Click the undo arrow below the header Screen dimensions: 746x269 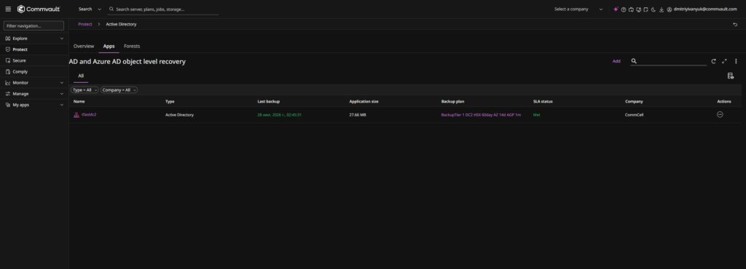pyautogui.click(x=735, y=24)
